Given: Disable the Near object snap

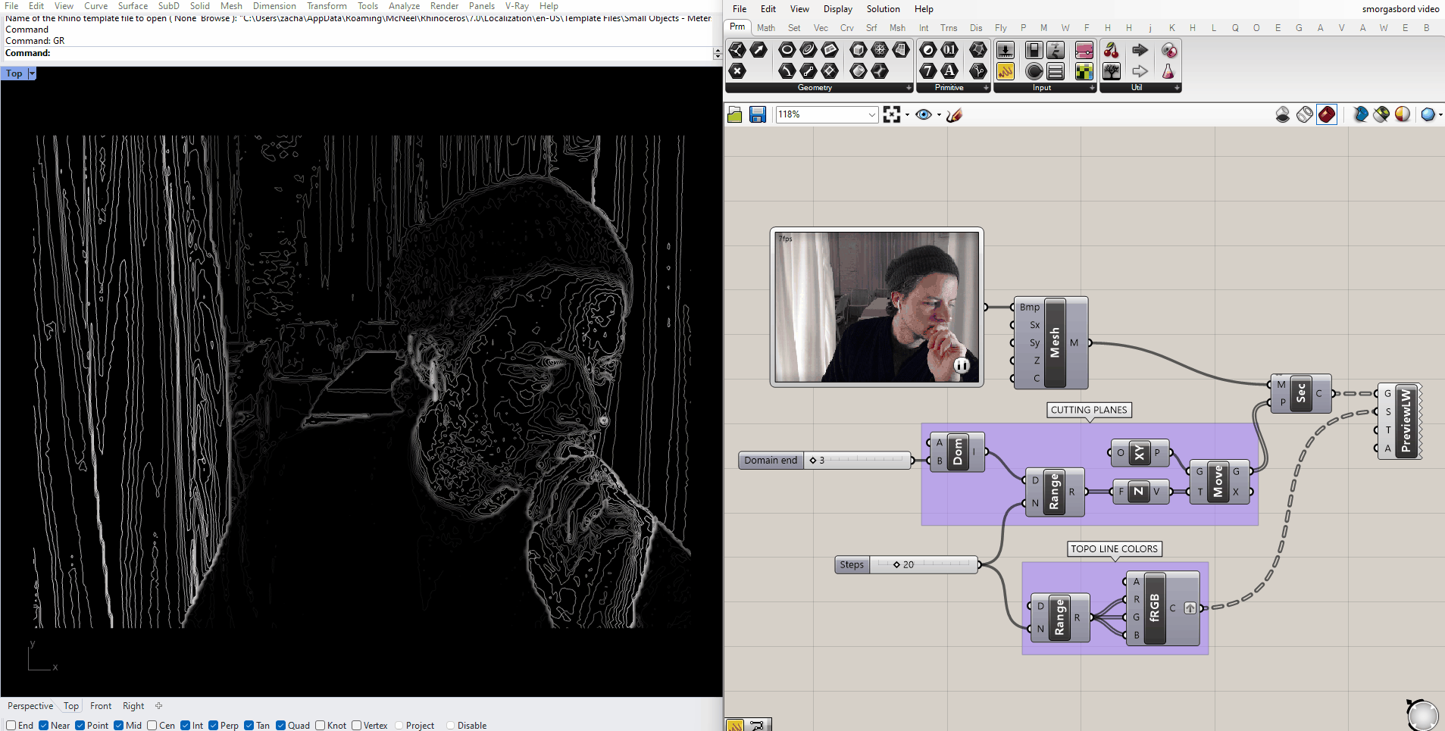Looking at the screenshot, I should [x=44, y=725].
